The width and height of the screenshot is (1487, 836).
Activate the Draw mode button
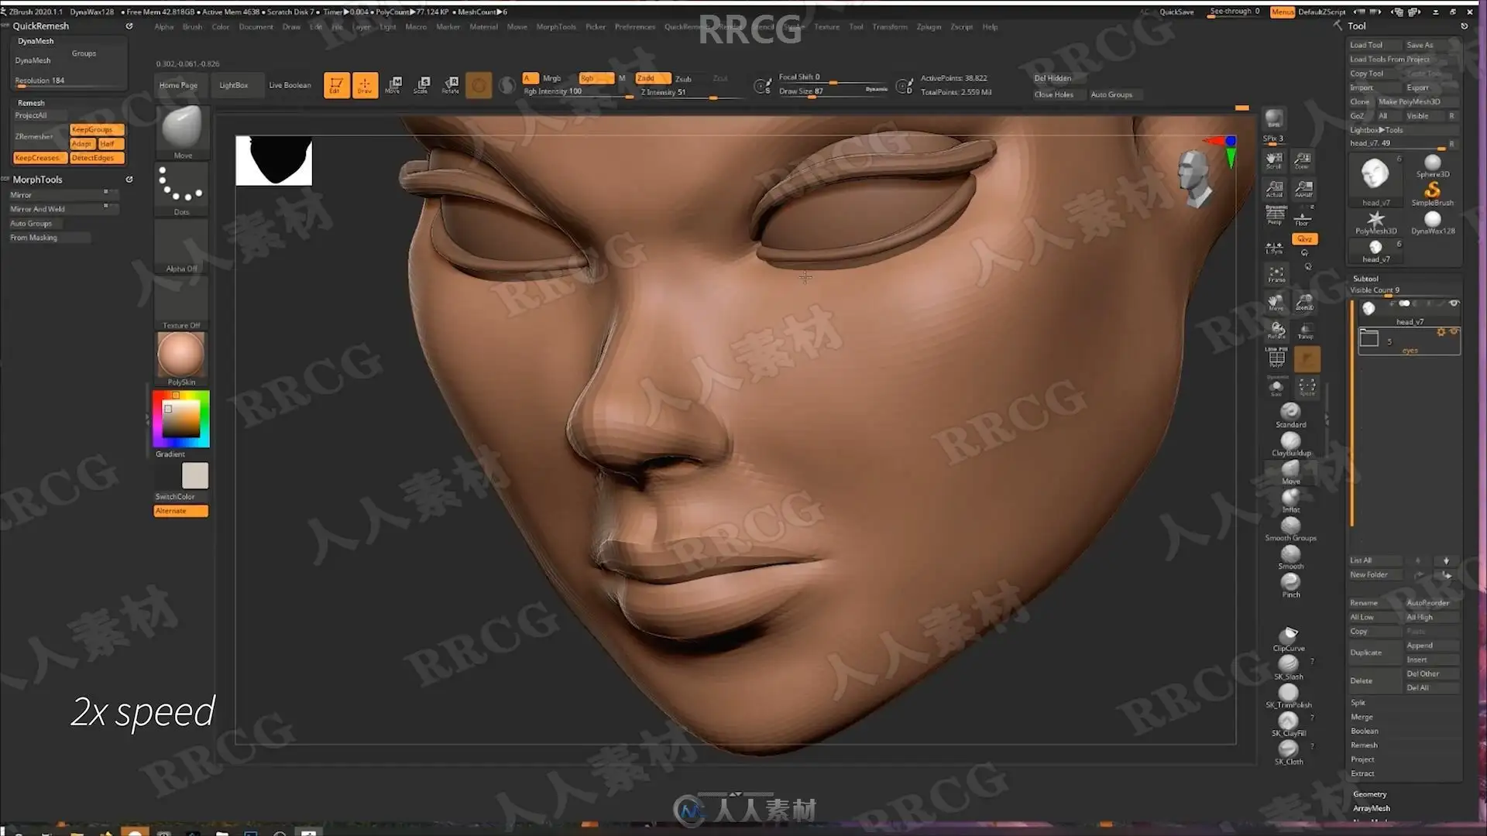pos(365,85)
